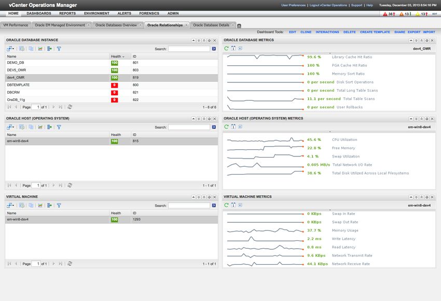This screenshot has width=441, height=301.
Task: Click filter icon in Oracle Host (Operating System) toolbar
Action: coord(59,127)
